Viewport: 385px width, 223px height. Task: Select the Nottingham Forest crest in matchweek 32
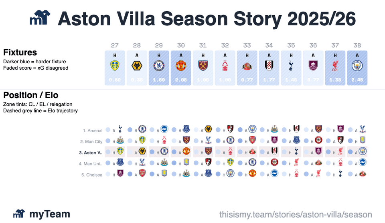(x=225, y=66)
